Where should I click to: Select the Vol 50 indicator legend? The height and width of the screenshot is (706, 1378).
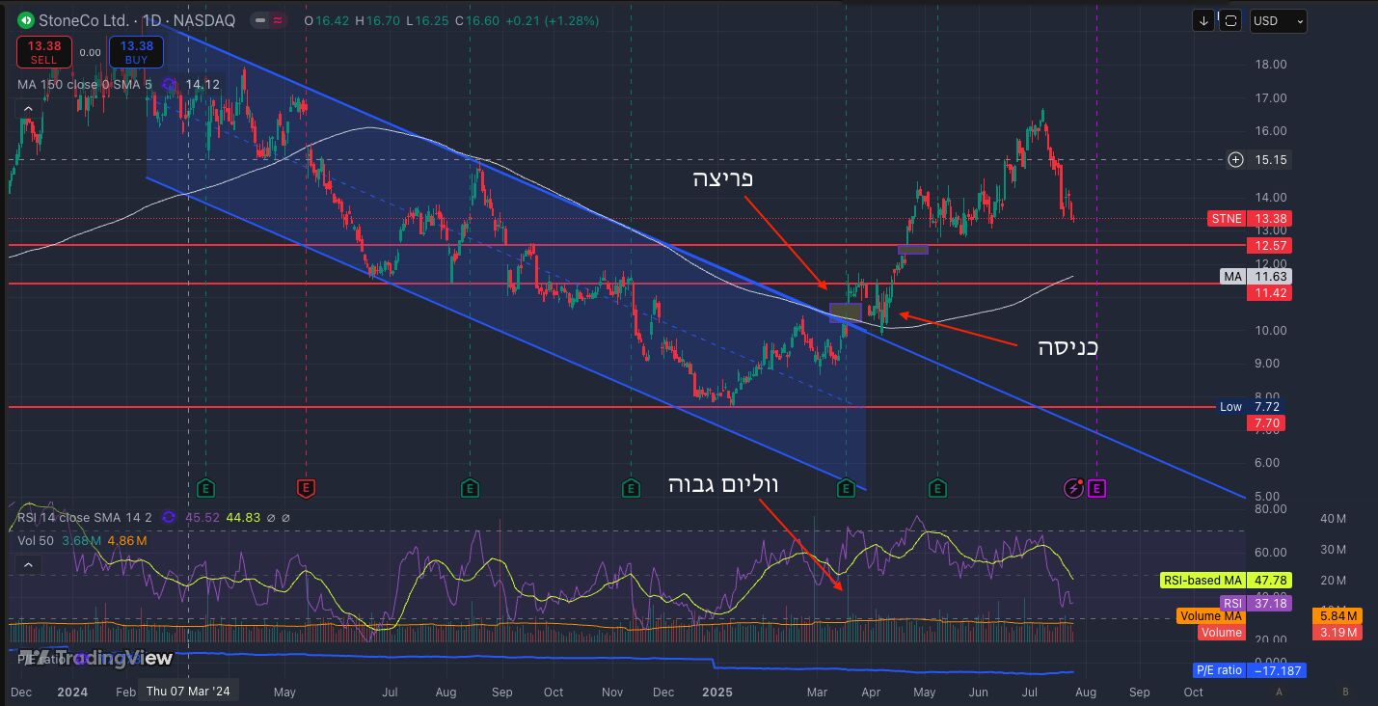point(37,540)
